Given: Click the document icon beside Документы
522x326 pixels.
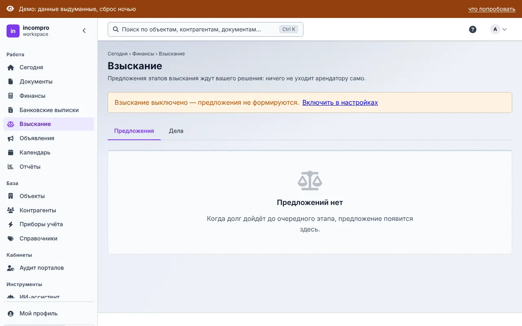Looking at the screenshot, I should pyautogui.click(x=11, y=81).
